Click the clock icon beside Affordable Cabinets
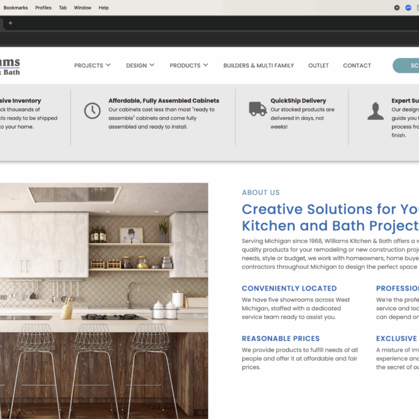Image resolution: width=419 pixels, height=419 pixels. coord(92,110)
